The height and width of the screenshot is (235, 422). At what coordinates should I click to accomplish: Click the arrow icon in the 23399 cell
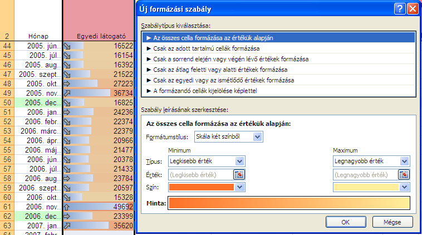pyautogui.click(x=67, y=216)
